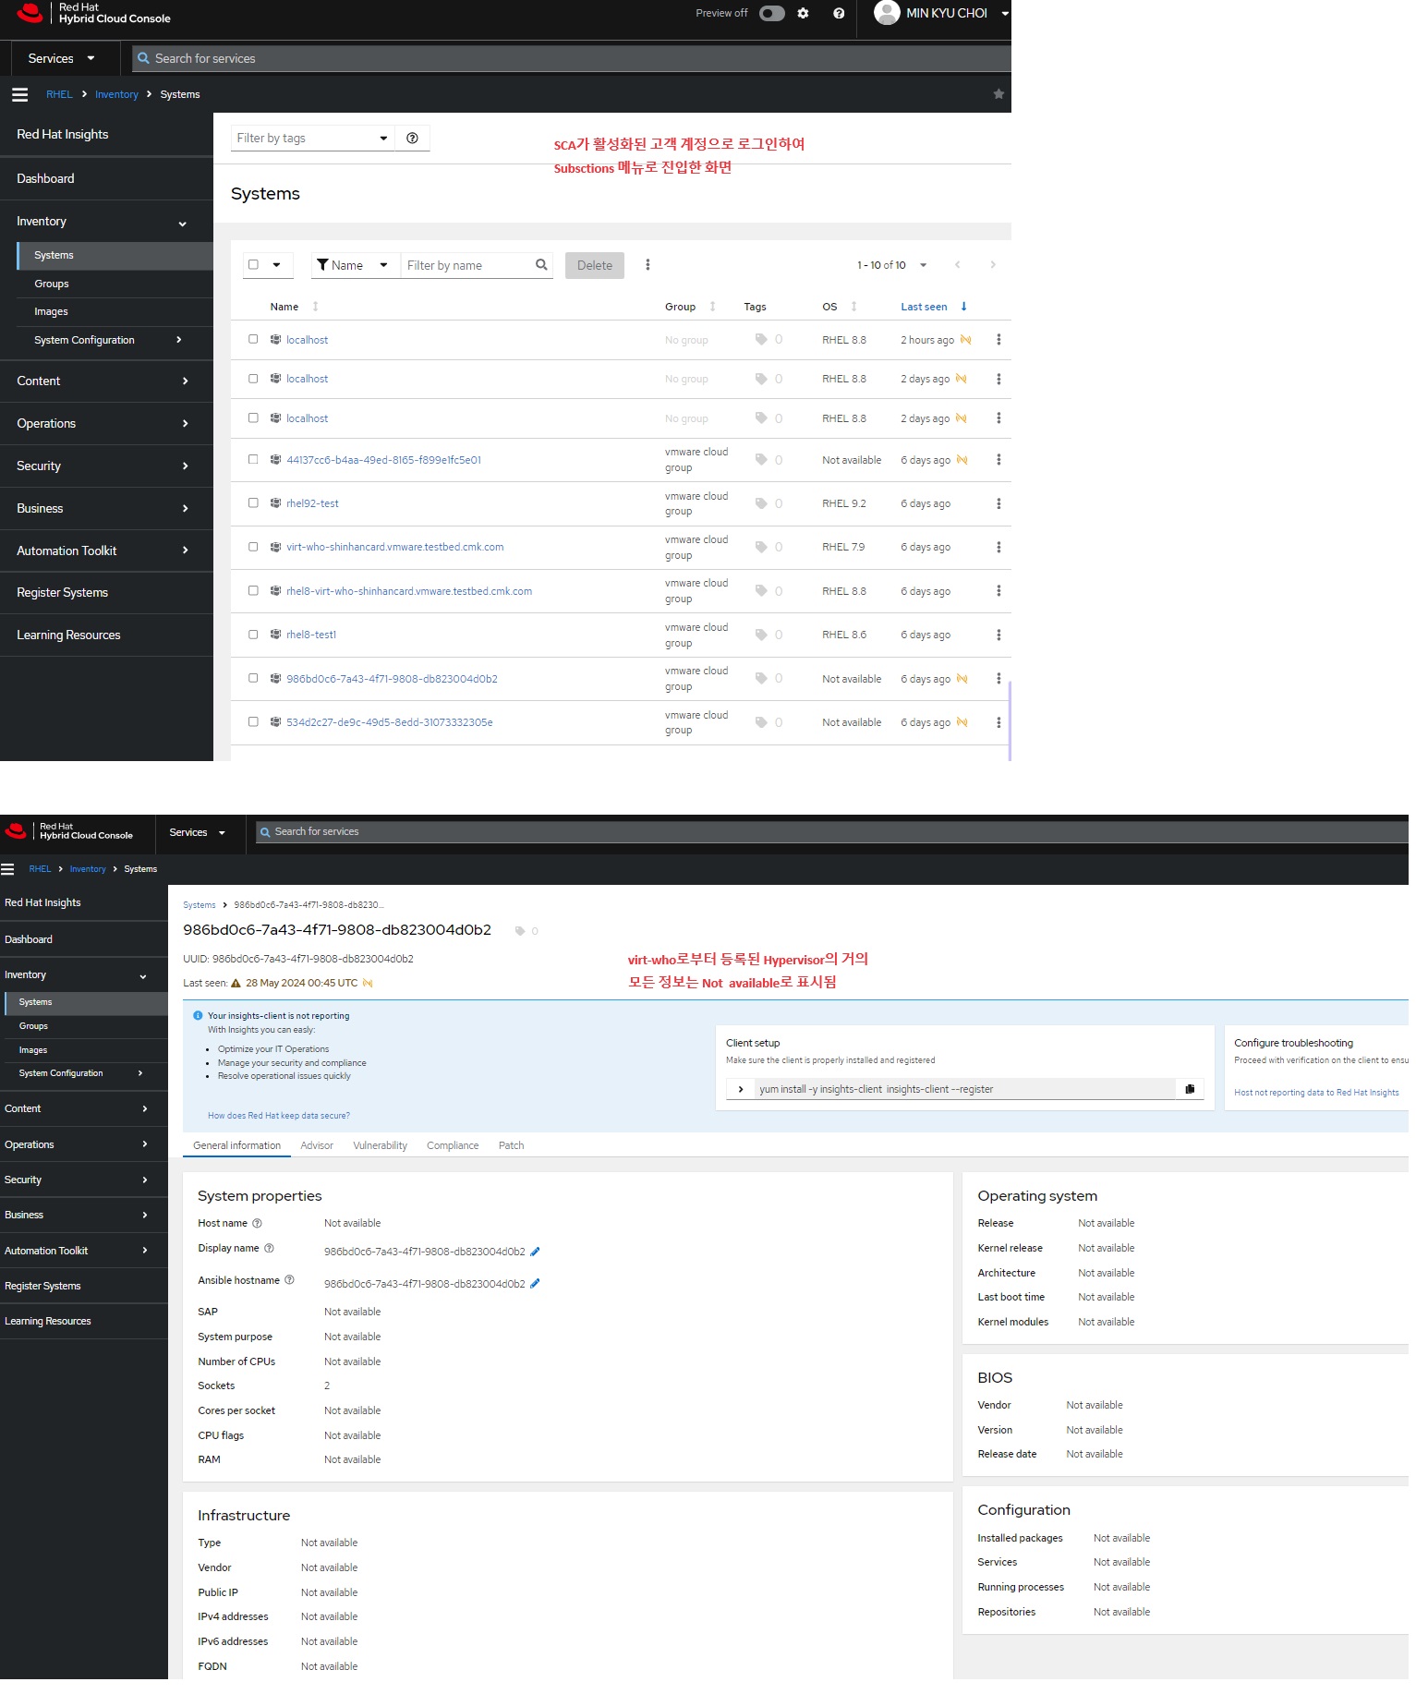Open the help question mark in top bar
Image resolution: width=1416 pixels, height=1694 pixels.
[x=839, y=13]
